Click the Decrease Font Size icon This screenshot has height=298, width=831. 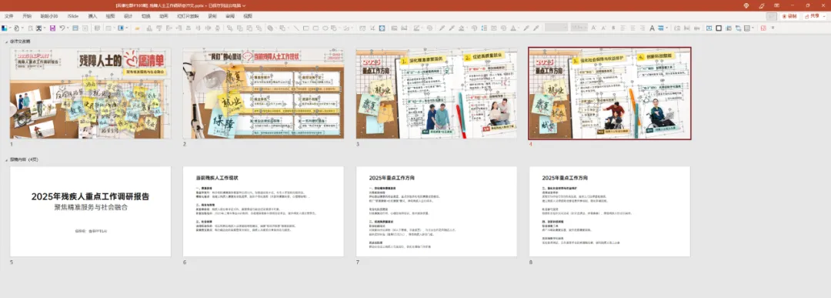pos(604,28)
